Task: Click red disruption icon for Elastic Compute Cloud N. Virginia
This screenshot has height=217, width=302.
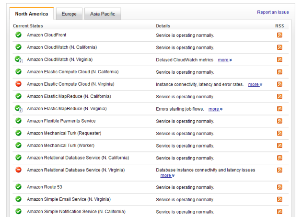Action: [x=19, y=84]
